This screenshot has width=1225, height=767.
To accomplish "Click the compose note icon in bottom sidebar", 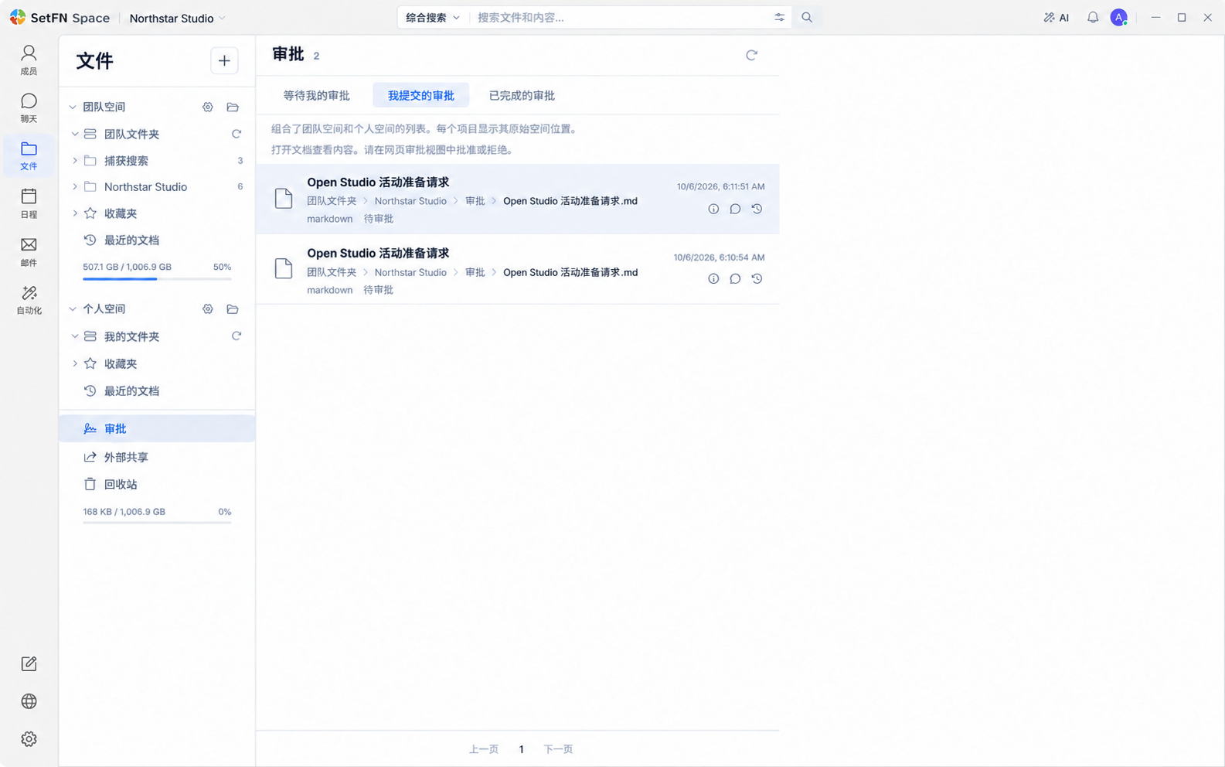I will 29,663.
